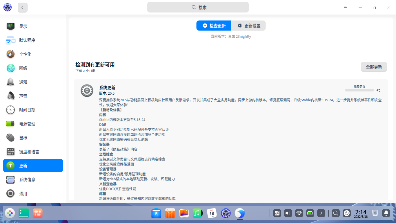396x223 pixels.
Task: Open the album app from the dock
Action: tap(184, 213)
